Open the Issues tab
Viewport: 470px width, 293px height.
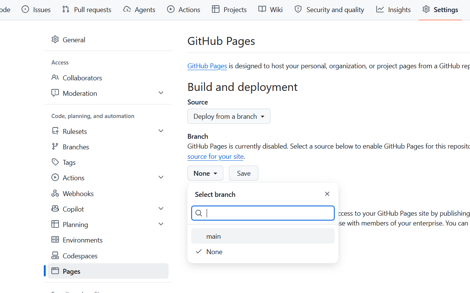36,10
